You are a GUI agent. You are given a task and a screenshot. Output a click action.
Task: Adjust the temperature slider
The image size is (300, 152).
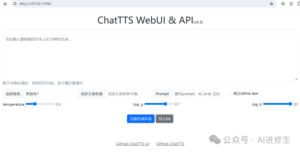[40, 104]
